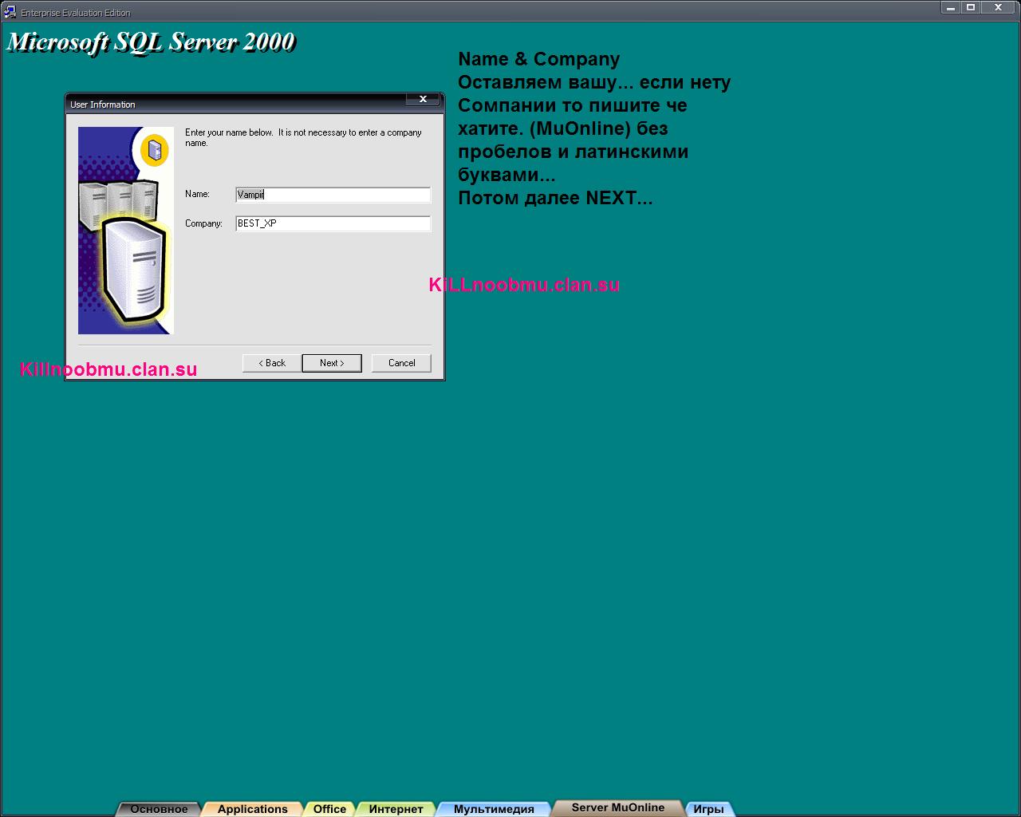Minimize the Enterprise Evaluation Edition window
This screenshot has height=817, width=1021.
pos(951,8)
